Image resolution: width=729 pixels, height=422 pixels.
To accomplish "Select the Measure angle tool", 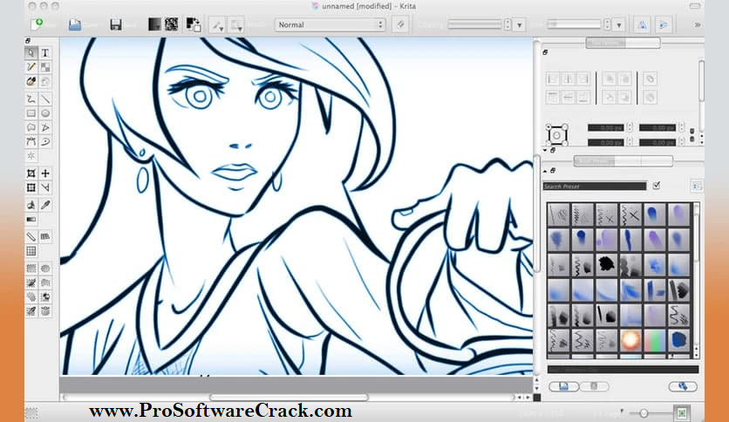I will click(45, 187).
